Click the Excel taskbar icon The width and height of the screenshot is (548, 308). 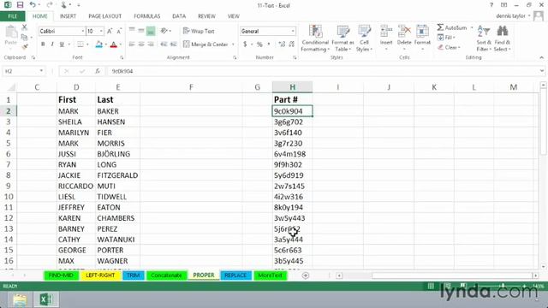[x=45, y=299]
